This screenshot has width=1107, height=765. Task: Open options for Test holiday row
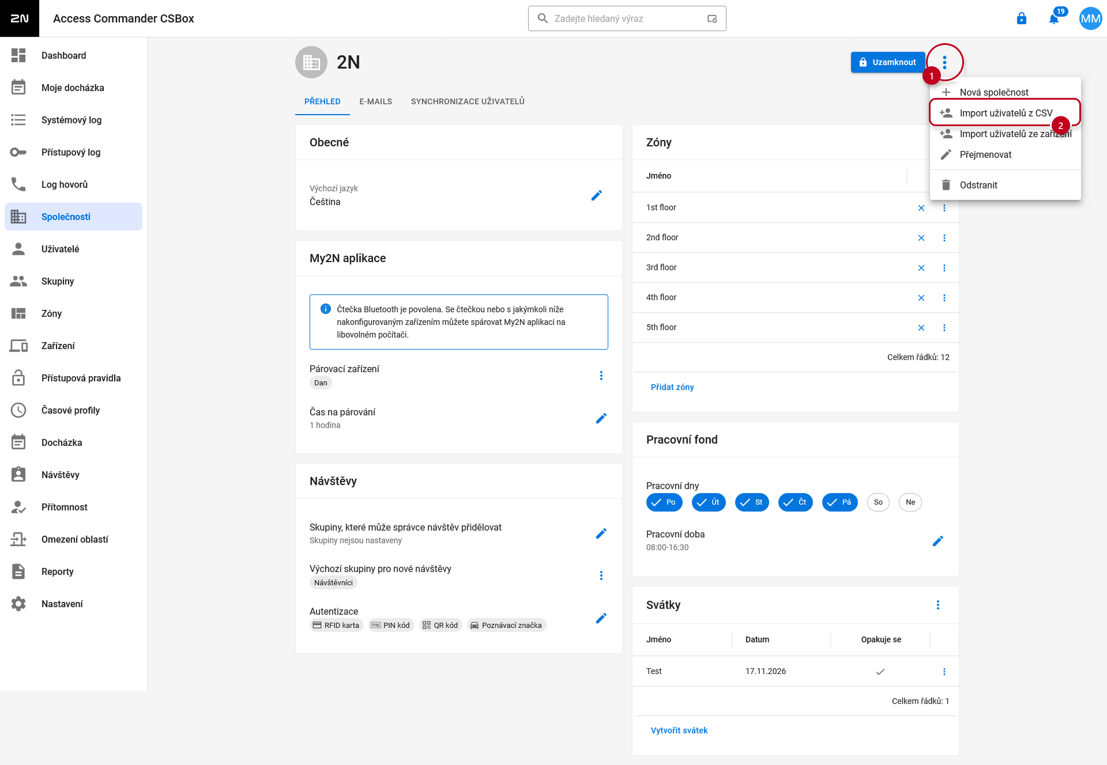point(944,672)
